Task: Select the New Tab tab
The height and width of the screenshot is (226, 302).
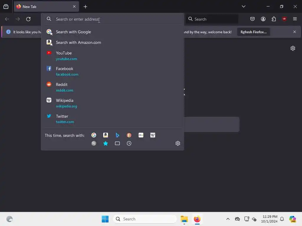Action: coord(46,7)
